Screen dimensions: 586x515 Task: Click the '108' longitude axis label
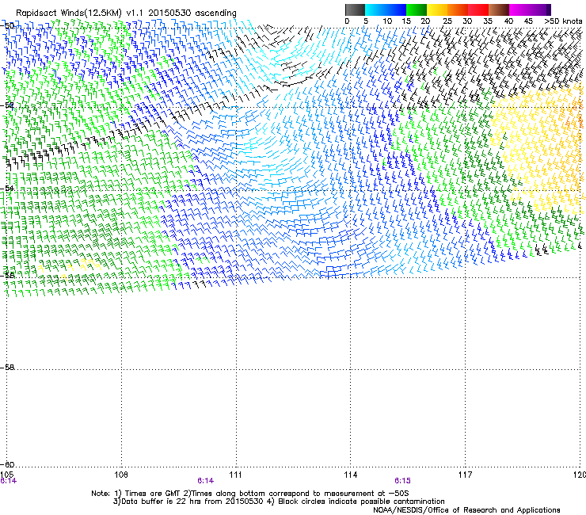pos(121,475)
